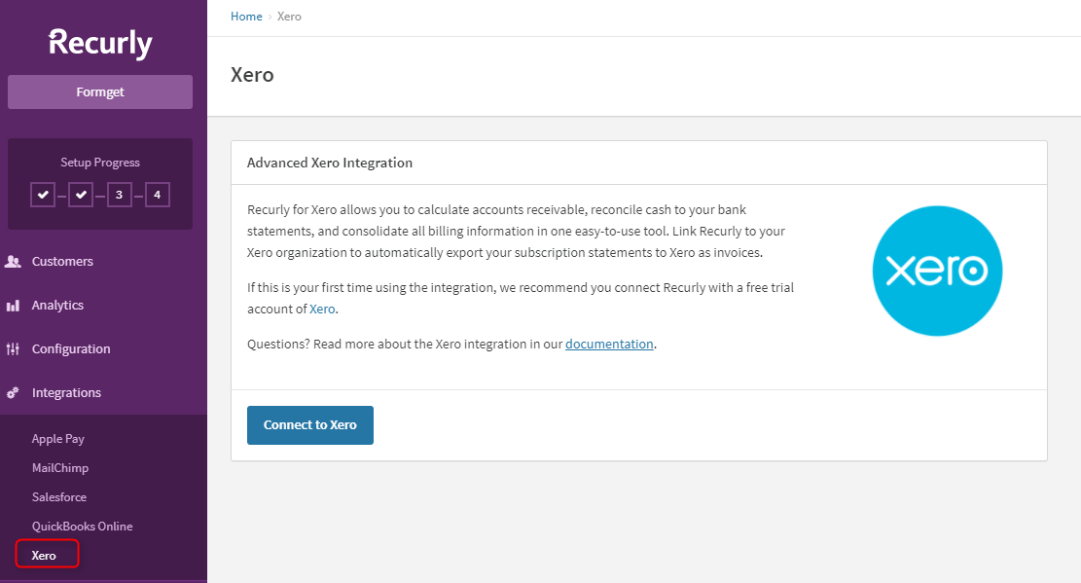Click the Analytics bar chart icon
This screenshot has height=583, width=1081.
[13, 306]
